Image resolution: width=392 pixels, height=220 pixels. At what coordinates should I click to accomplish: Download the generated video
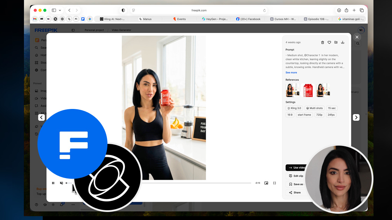point(343,42)
